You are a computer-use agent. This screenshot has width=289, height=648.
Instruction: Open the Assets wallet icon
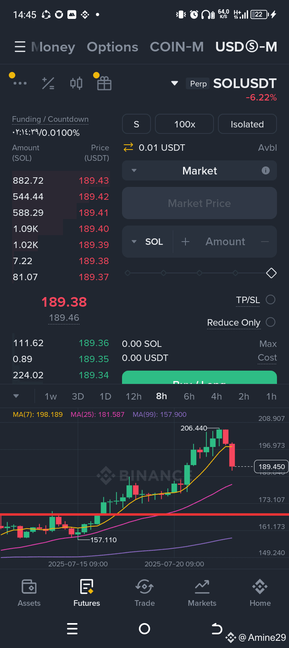(x=29, y=587)
